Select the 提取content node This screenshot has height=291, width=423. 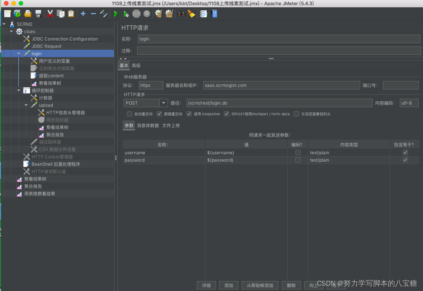click(51, 76)
